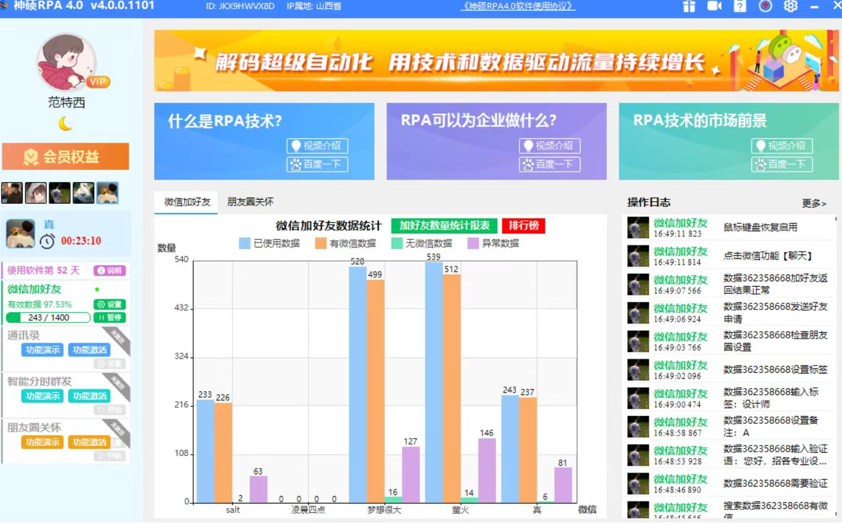This screenshot has height=523, width=842.
Task: Click the video camera icon in title bar
Action: [x=714, y=6]
